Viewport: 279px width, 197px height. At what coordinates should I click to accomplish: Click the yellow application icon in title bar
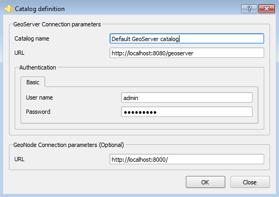[8, 9]
